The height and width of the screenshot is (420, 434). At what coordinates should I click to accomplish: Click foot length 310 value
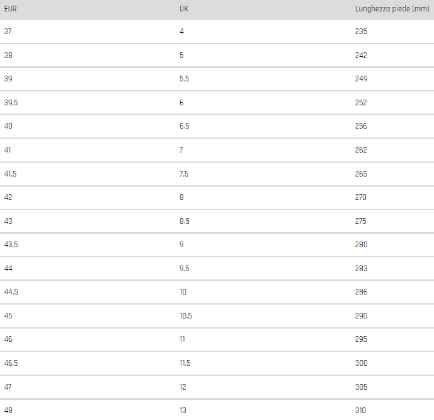click(360, 411)
